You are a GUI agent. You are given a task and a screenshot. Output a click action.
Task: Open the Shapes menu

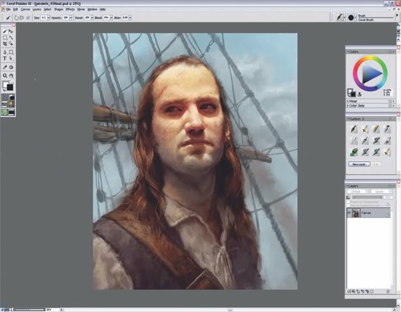59,9
